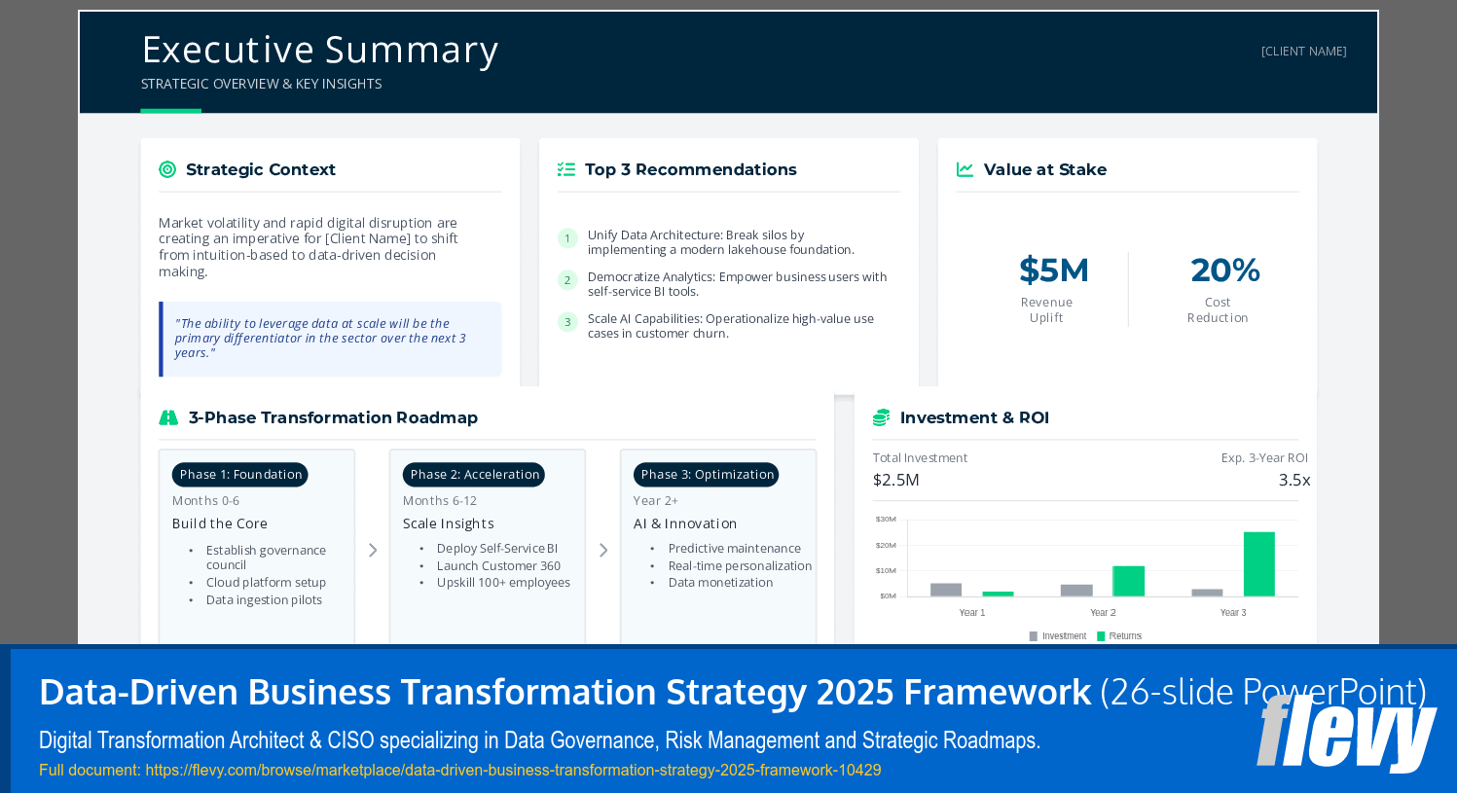Click the binoculars icon on the Transformation Roadmap heading
Image resolution: width=1457 pixels, height=793 pixels.
(168, 416)
